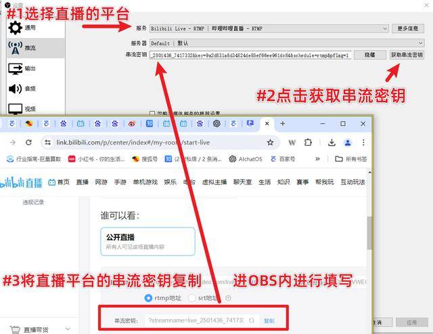
Task: Open 赛事 category in Bilibili navigation
Action: tap(302, 182)
